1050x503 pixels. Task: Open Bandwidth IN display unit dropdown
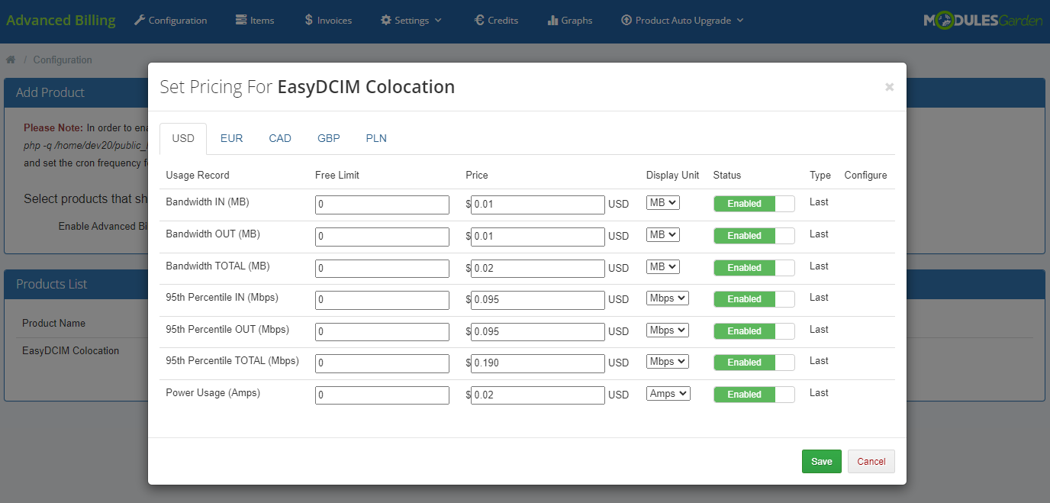(663, 203)
